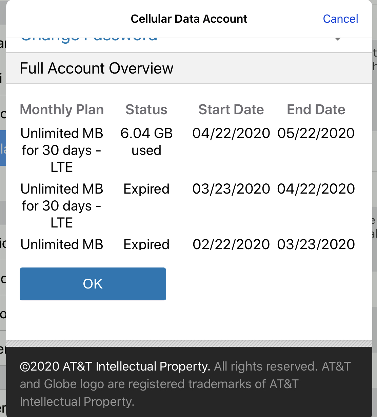Screen dimensions: 377x417
Task: Click the End Date column header
Action: pyautogui.click(x=316, y=110)
